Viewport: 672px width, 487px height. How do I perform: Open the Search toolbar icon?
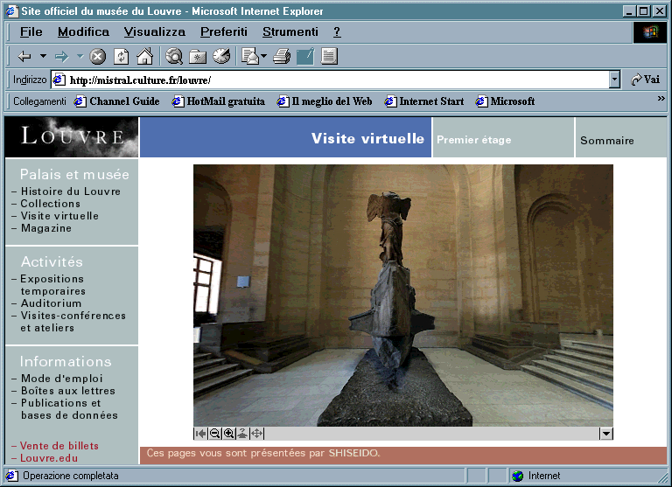174,56
